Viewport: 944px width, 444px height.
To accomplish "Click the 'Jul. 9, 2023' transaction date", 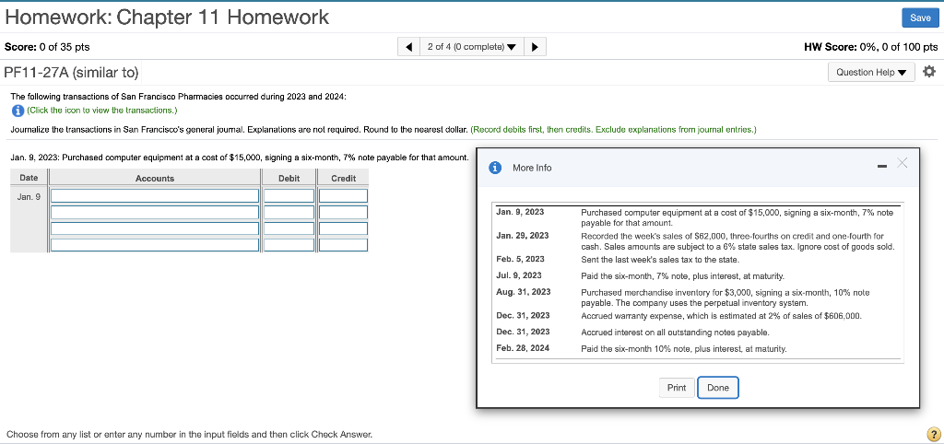I will (518, 275).
